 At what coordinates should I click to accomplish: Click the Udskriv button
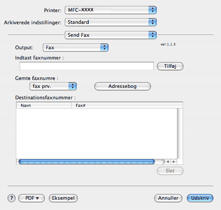coord(200,198)
